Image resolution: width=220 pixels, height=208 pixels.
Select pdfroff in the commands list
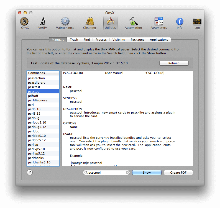43,96
